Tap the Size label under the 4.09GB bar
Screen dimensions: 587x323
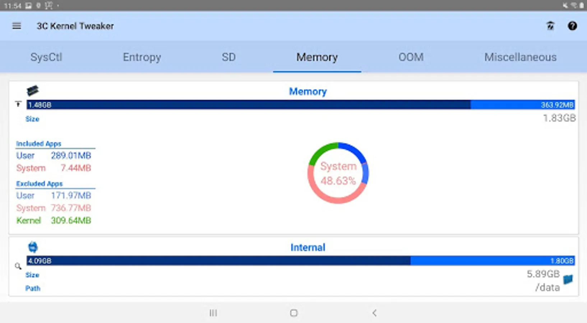pyautogui.click(x=32, y=275)
